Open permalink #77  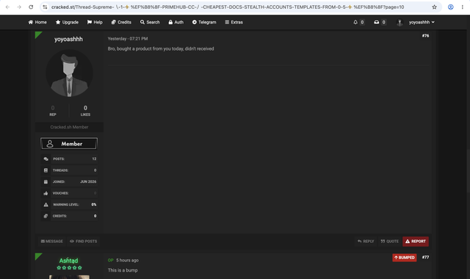(426, 258)
